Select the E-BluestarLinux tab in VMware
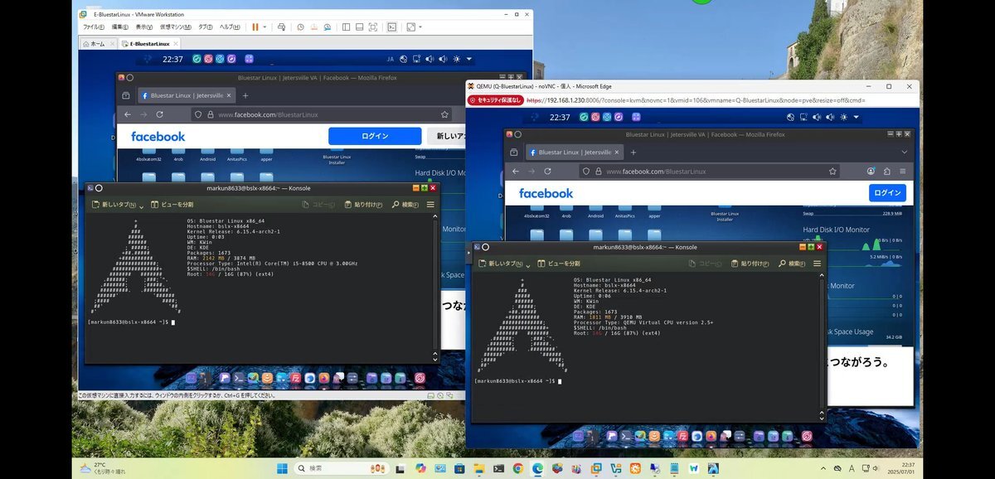995x479 pixels. (x=149, y=44)
